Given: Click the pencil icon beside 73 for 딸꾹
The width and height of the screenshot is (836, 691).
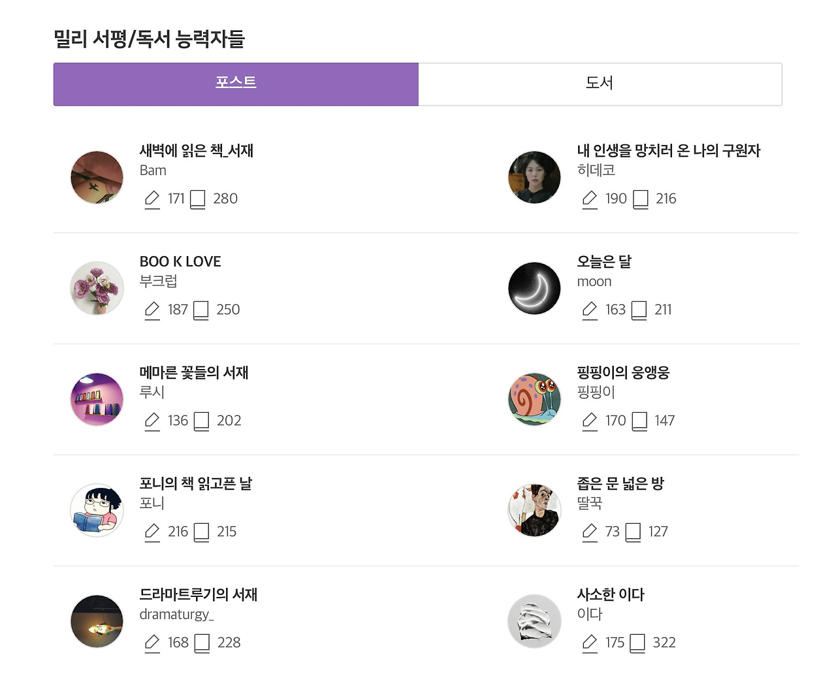Looking at the screenshot, I should tap(590, 532).
